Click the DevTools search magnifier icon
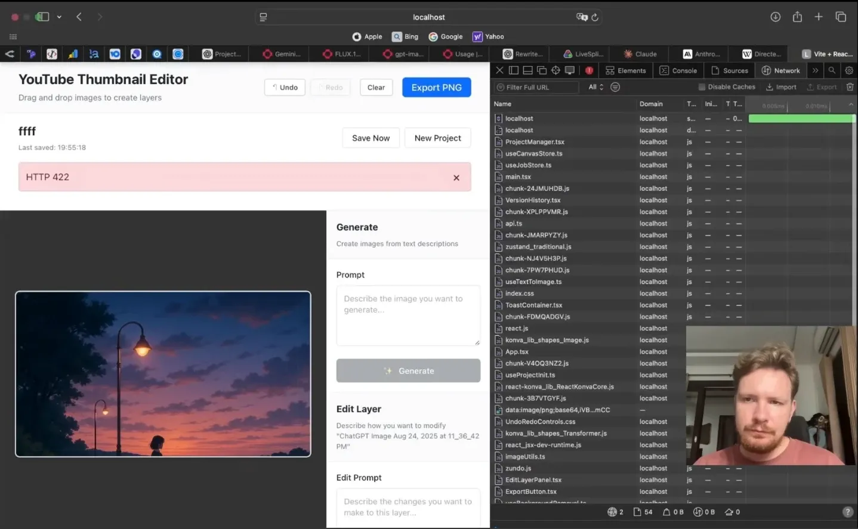 coord(832,70)
